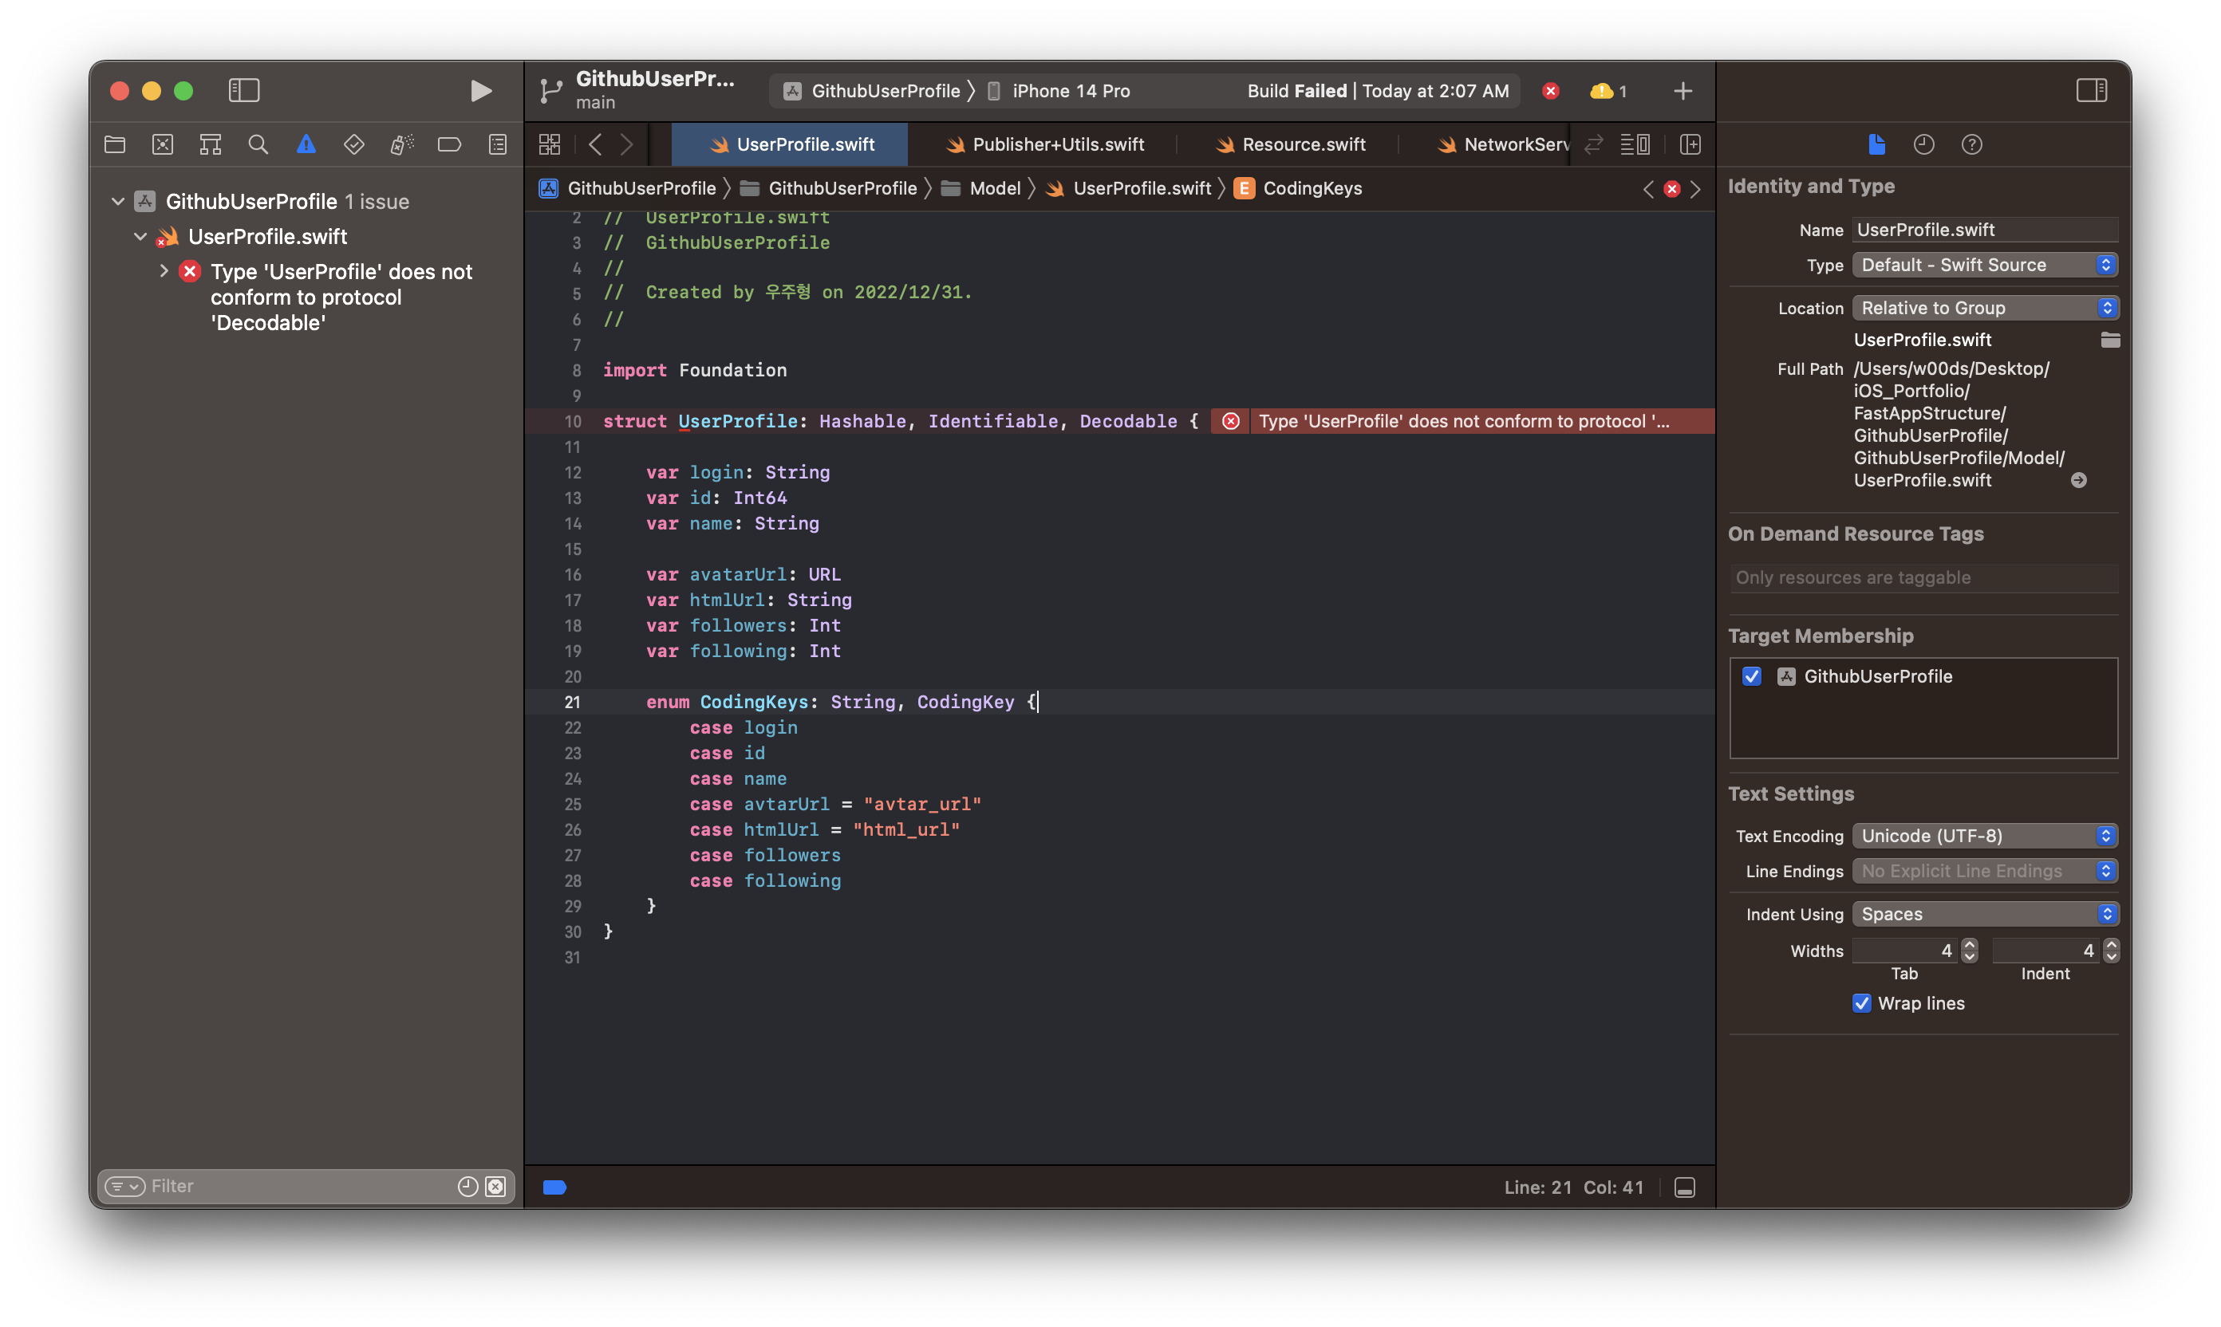Click the yellow warning badge in toolbar
2221x1327 pixels.
coord(1608,90)
